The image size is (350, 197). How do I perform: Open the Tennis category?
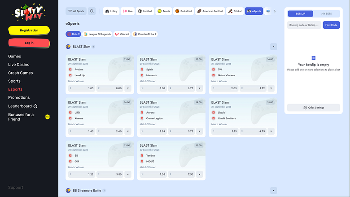coord(164,11)
